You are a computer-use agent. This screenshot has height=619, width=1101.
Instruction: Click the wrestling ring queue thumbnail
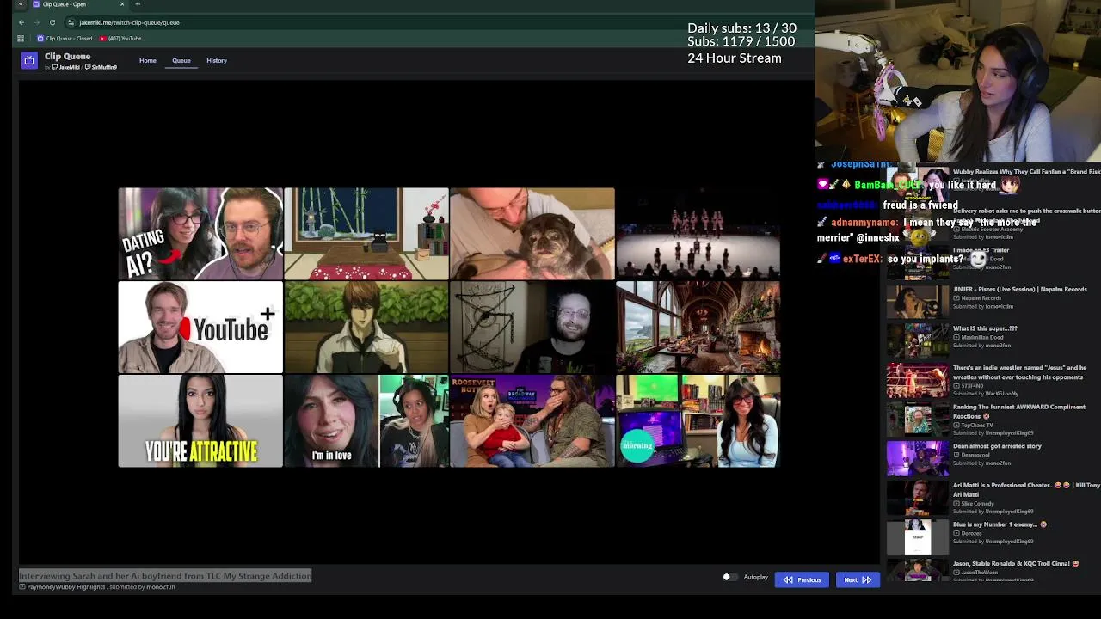click(918, 380)
